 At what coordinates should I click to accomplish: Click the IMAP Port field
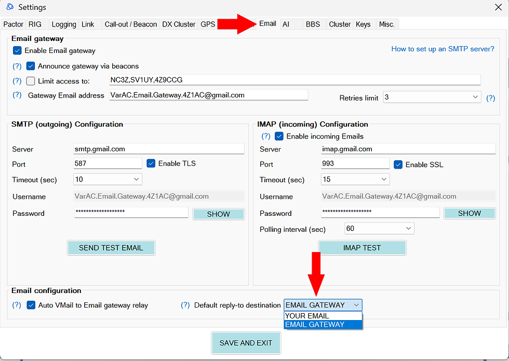click(355, 163)
